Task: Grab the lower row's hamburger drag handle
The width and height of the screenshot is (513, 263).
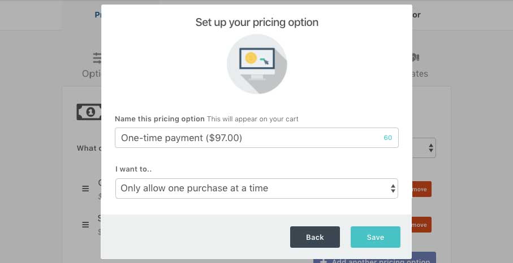Action: pyautogui.click(x=85, y=225)
